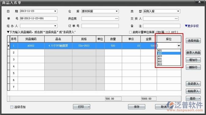
Task: Click the row pointer arrow of row 1
Action: point(9,46)
